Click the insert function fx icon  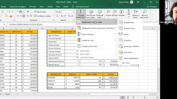4,24
